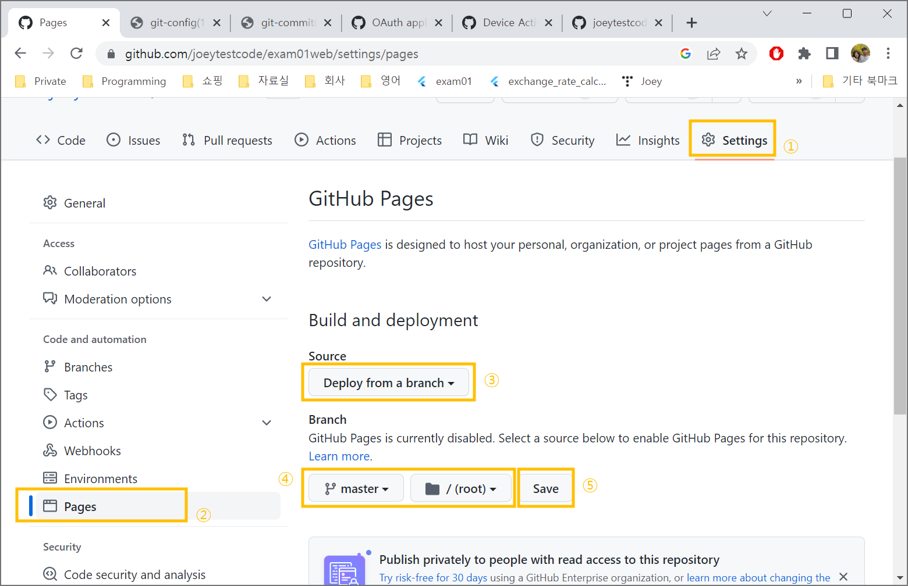Open the Security tab
The image size is (908, 586).
point(563,140)
